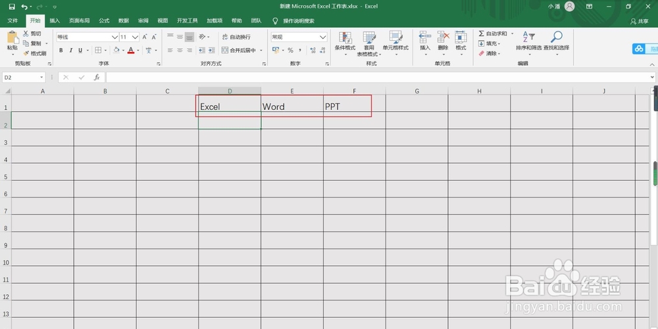
Task: Switch to the 页面布局 Page Layout tab
Action: [80, 20]
